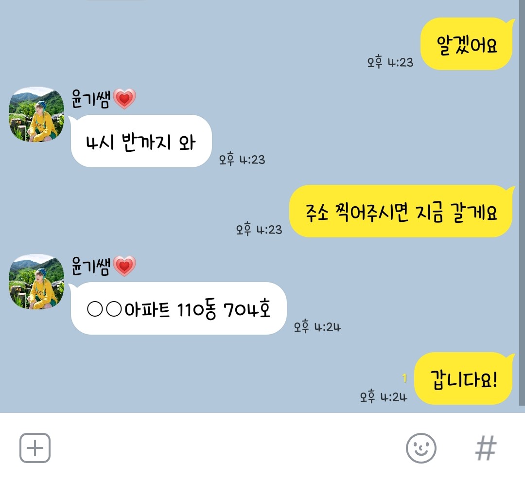Viewport: 525px width, 483px height.
Task: Tap timestamp 오후 4:23 beside 알겠어요
Action: (x=390, y=62)
